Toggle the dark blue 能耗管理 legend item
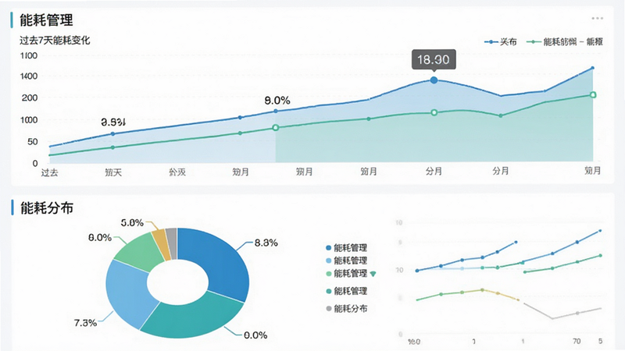 click(346, 248)
